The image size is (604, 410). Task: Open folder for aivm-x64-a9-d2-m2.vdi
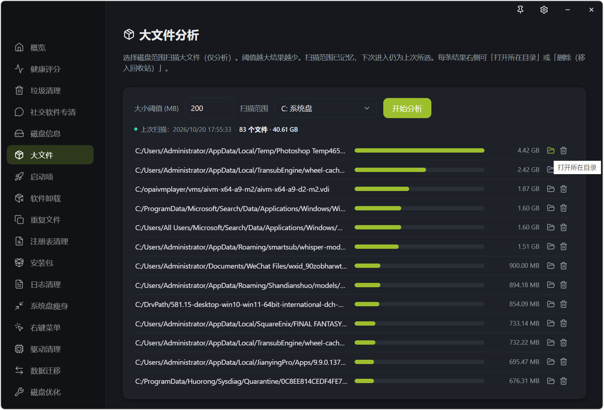coord(551,189)
